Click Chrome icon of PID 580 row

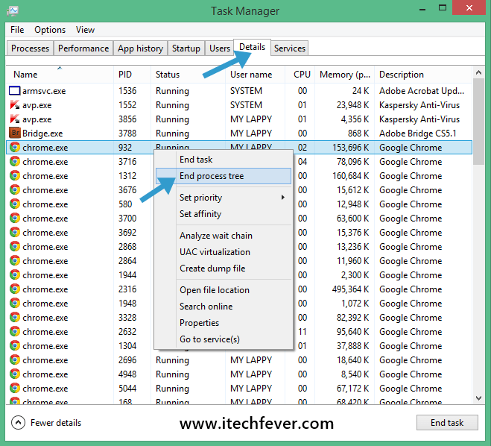(x=15, y=204)
